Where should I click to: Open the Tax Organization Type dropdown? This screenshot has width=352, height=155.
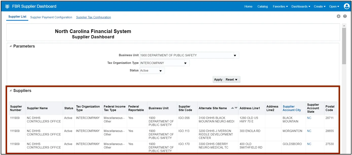tap(185, 63)
